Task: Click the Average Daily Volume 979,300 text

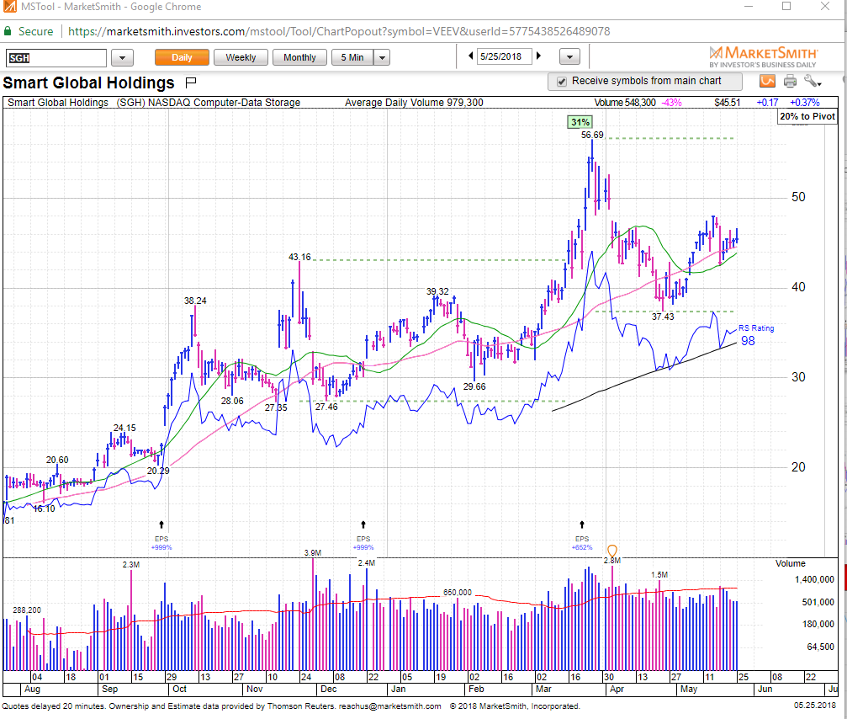Action: (414, 102)
